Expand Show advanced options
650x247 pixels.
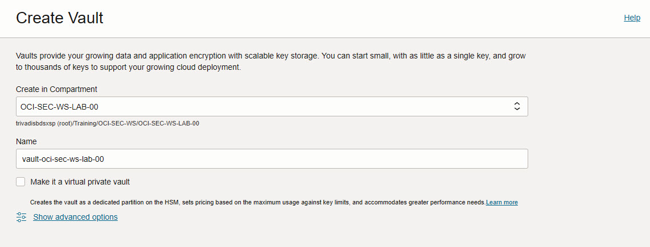(x=76, y=217)
